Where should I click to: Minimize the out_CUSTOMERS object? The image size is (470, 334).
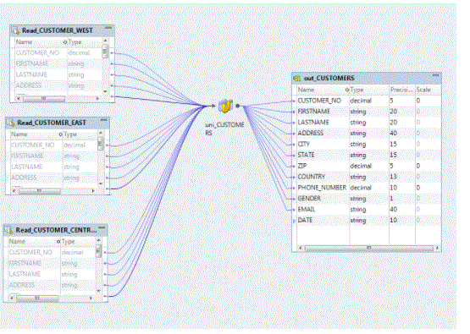click(x=435, y=75)
